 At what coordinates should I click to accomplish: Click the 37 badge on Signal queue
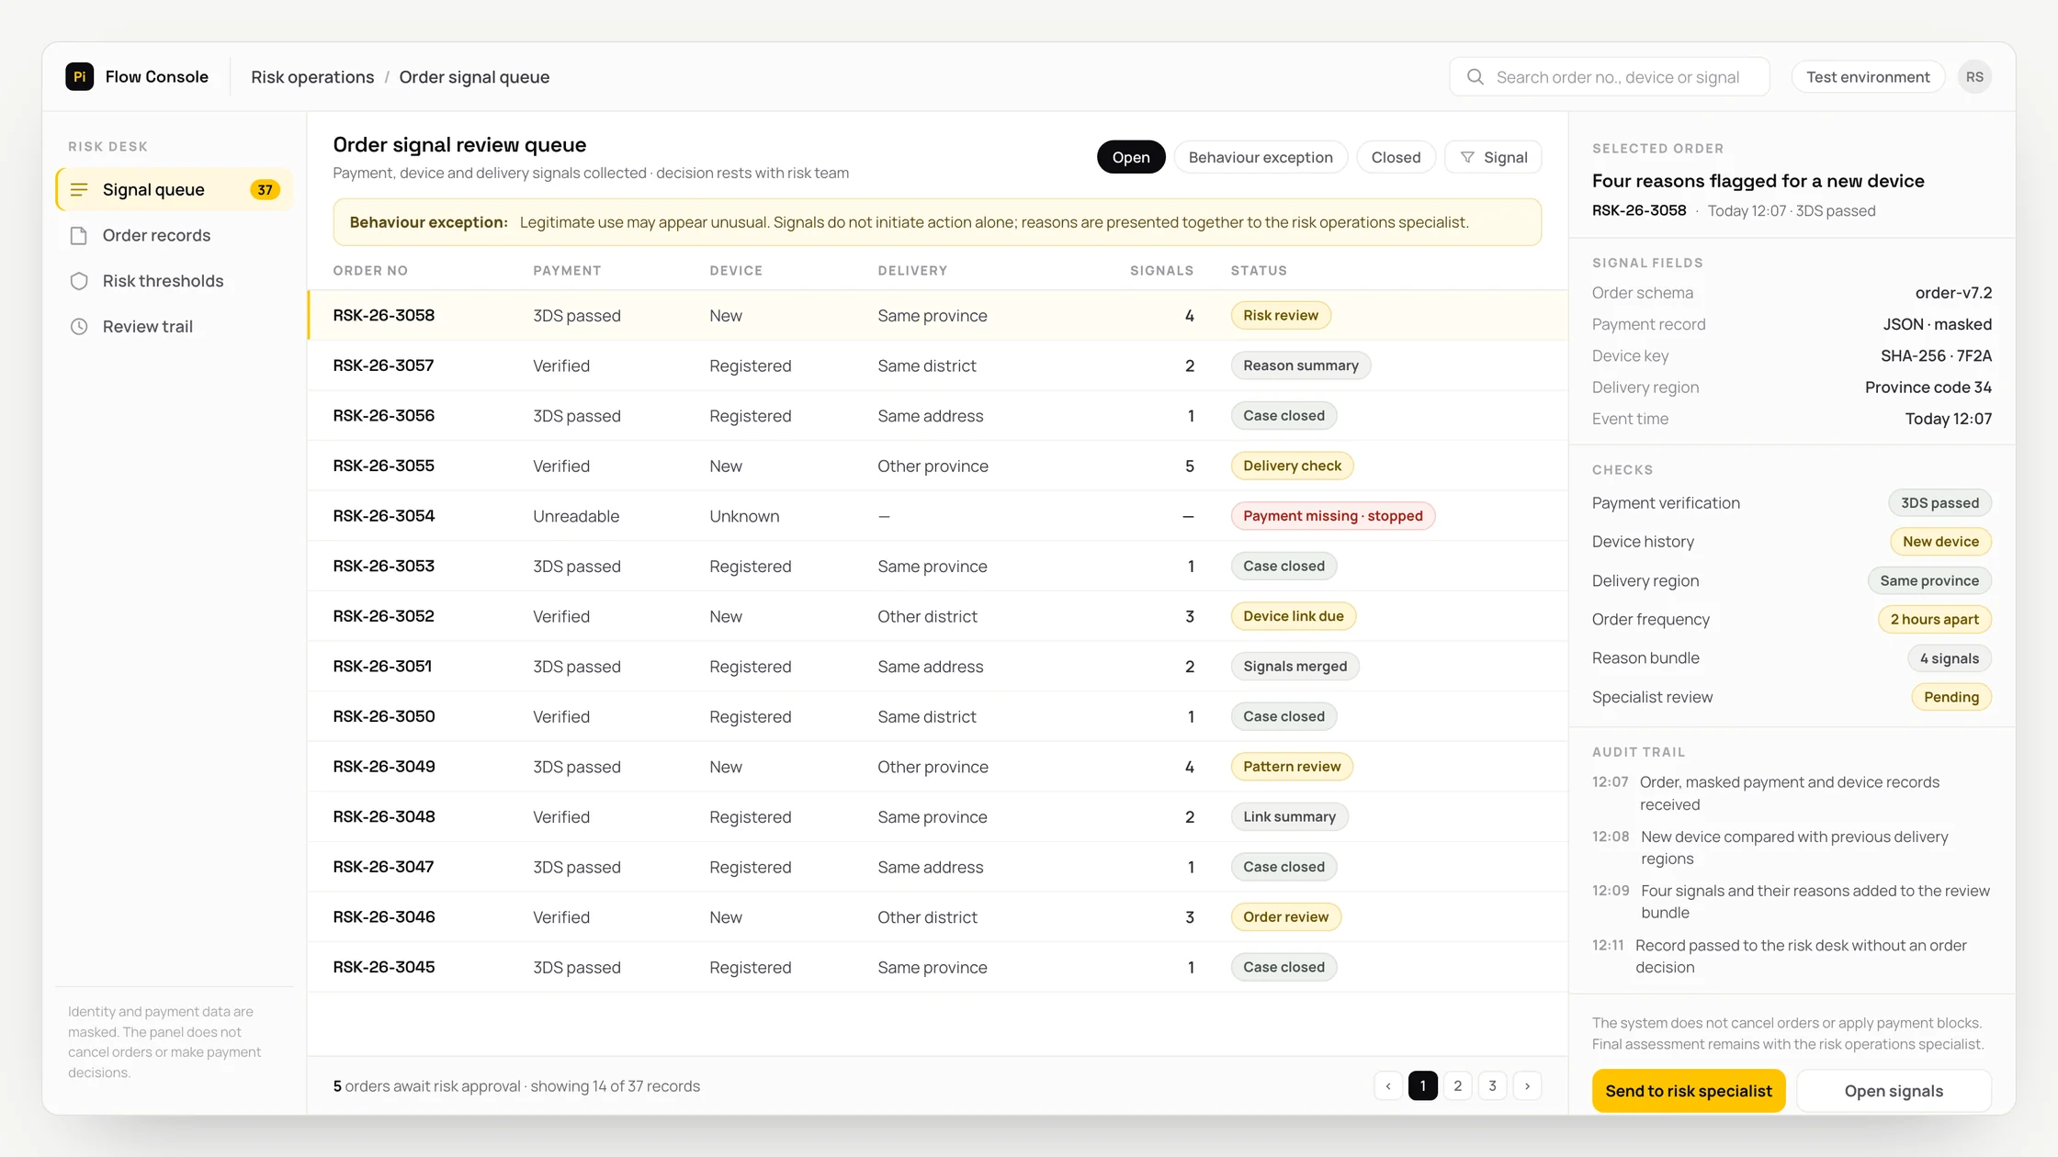(265, 189)
